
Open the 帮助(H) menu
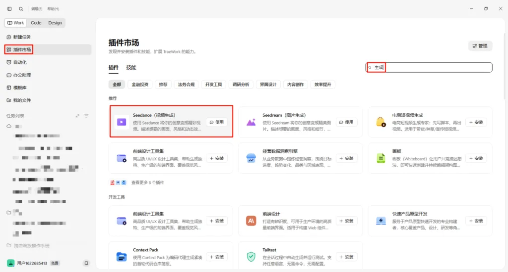[x=53, y=9]
